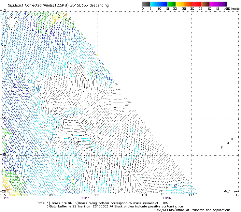The width and height of the screenshot is (241, 212).
Task: Click the latitude label '-16'
Action: (x=3, y=118)
